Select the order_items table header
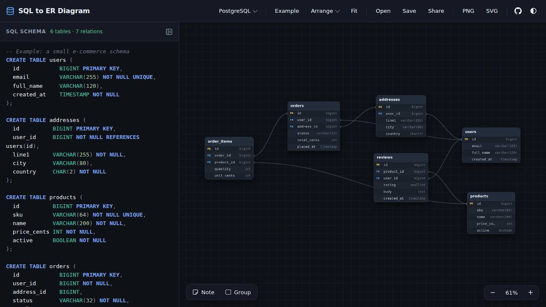The width and height of the screenshot is (546, 307). pyautogui.click(x=229, y=141)
